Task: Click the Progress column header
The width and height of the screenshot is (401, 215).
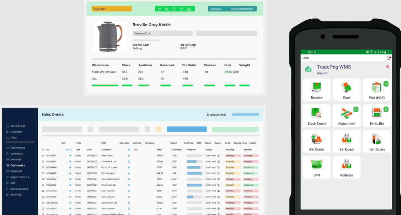Action: (x=191, y=150)
